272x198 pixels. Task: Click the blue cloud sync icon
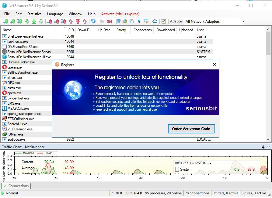click(155, 22)
